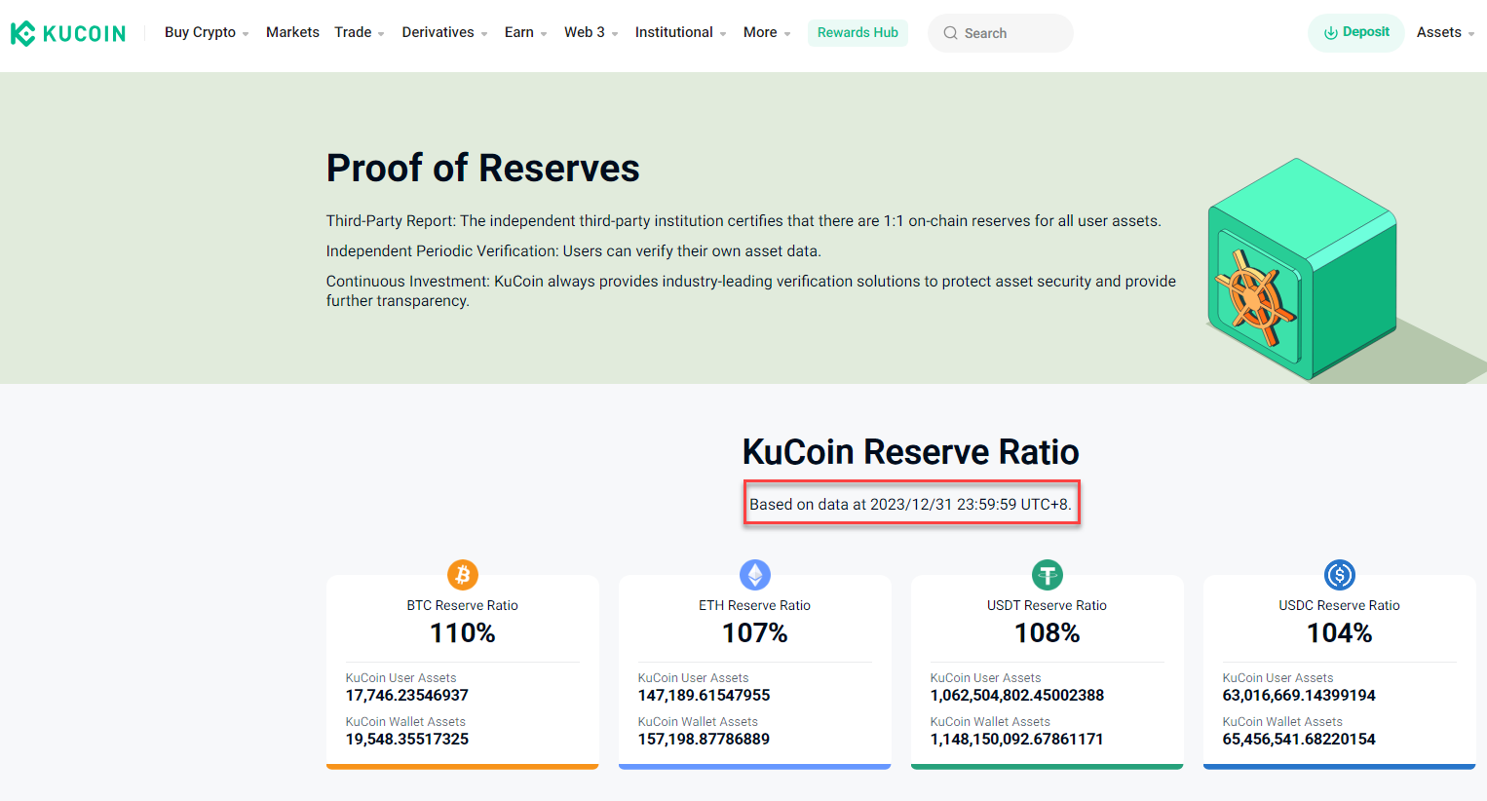Click the Continuous Investment paragraph
Viewport: 1487px width, 801px height.
click(x=750, y=290)
